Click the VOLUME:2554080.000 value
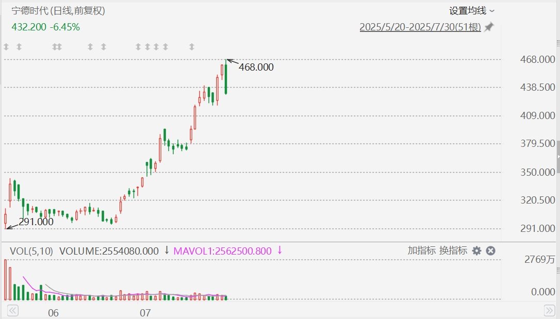Viewport: 560px width, 319px height. (x=109, y=251)
